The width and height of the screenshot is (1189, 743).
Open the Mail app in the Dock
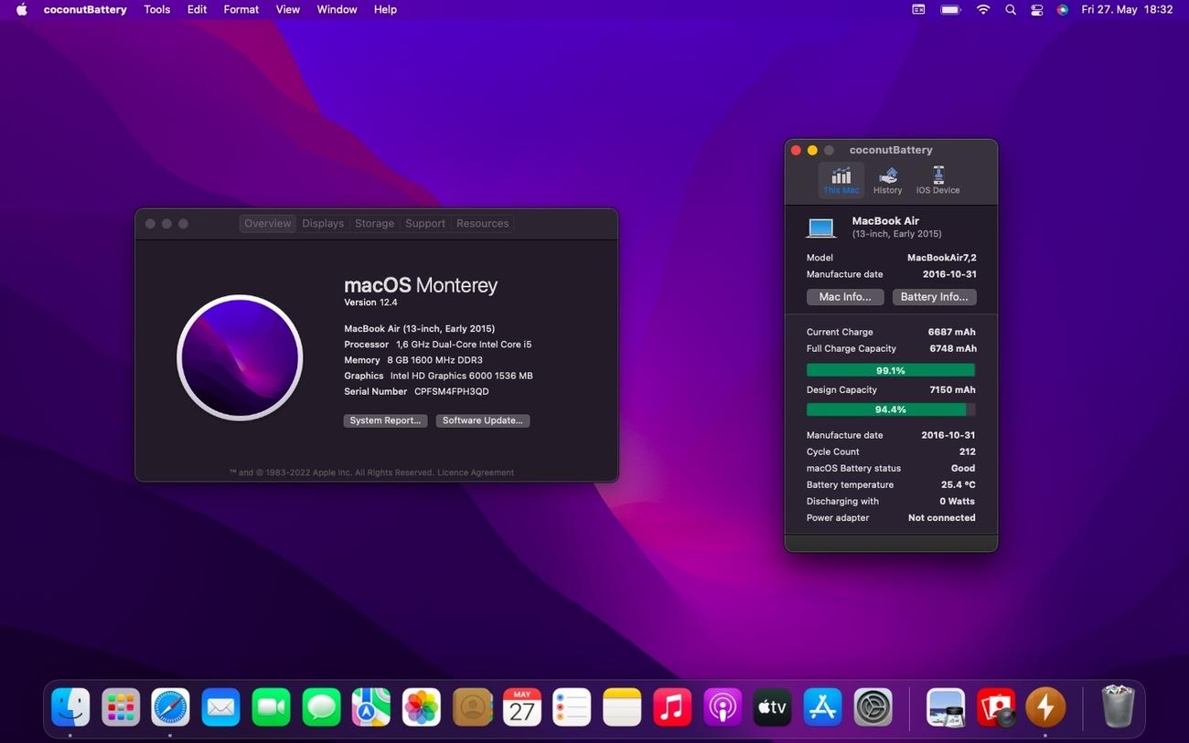coord(220,707)
